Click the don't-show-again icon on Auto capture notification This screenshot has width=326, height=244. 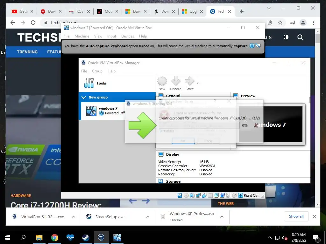pos(258,46)
